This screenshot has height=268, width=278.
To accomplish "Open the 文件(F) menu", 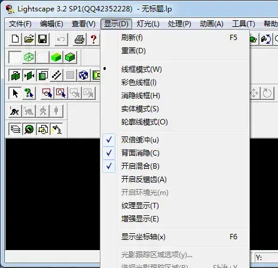I will [x=20, y=24].
